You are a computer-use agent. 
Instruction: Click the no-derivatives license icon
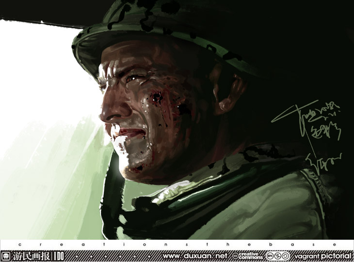pyautogui.click(x=285, y=256)
